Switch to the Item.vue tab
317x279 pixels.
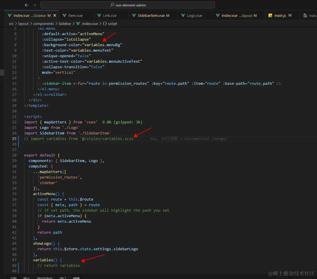click(x=75, y=16)
